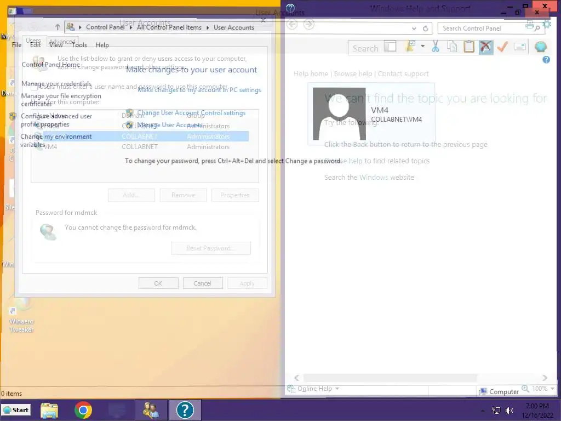The image size is (561, 421).
Task: Click the red X Delete toolbar icon
Action: point(486,47)
